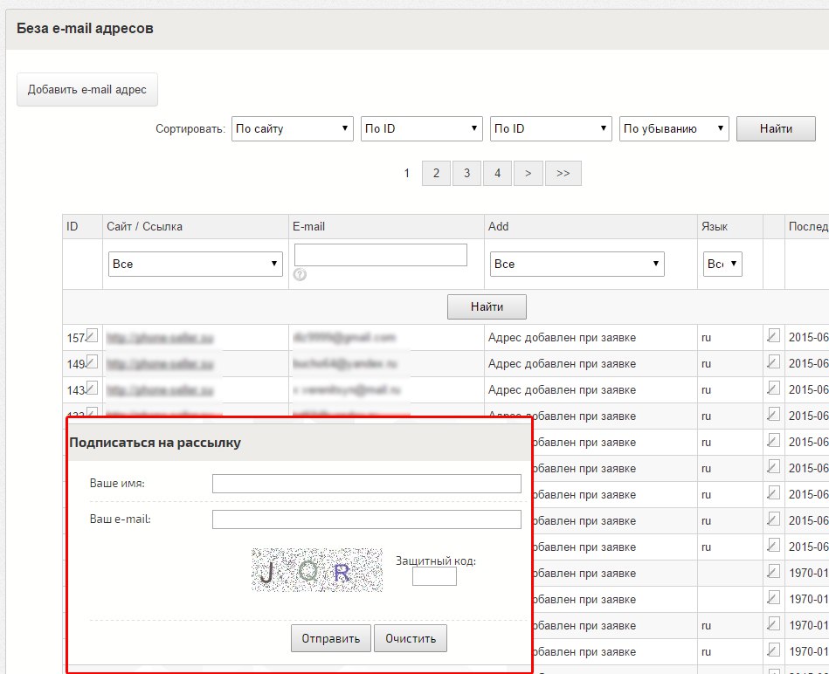Click the language edit icon in the second row
The image size is (829, 674).
point(773,361)
